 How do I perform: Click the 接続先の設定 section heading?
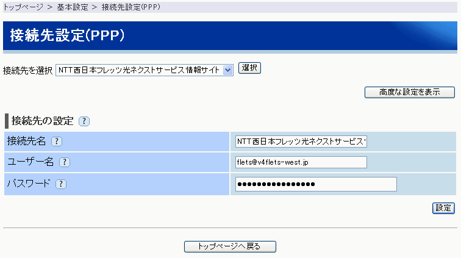pyautogui.click(x=42, y=121)
